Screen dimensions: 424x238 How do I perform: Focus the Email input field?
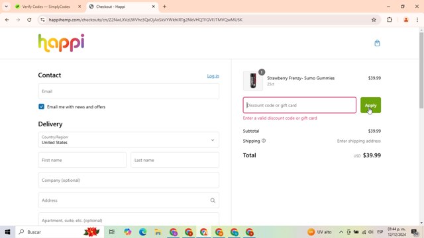pyautogui.click(x=129, y=91)
